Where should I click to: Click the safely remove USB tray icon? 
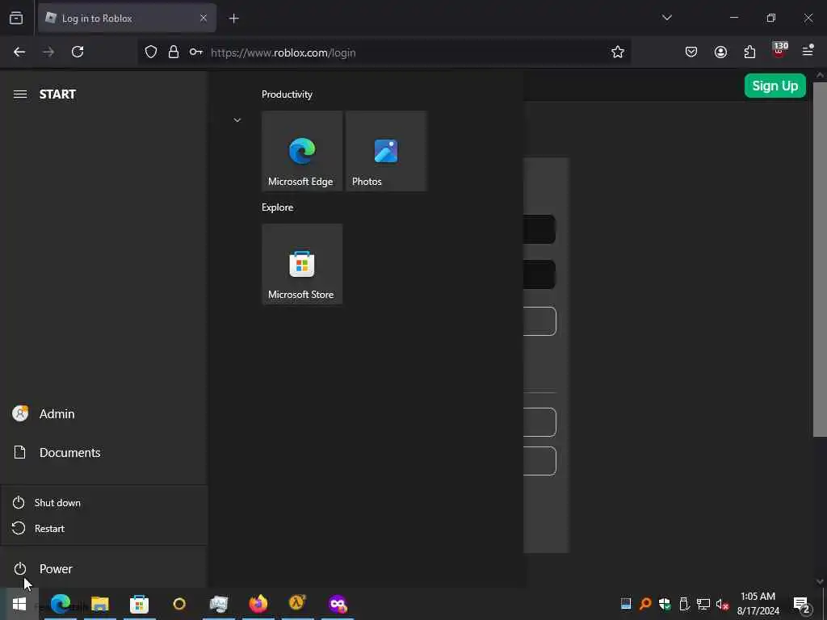coord(684,604)
